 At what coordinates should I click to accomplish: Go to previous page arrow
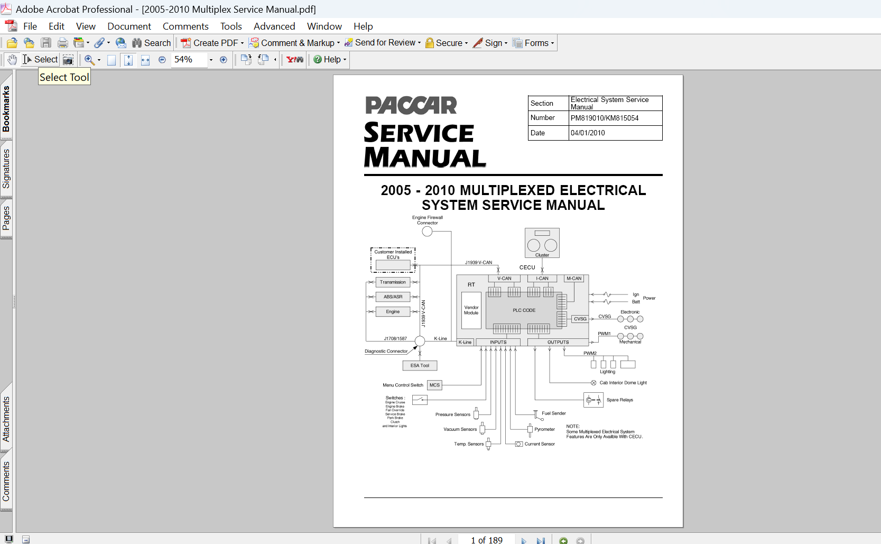[449, 540]
